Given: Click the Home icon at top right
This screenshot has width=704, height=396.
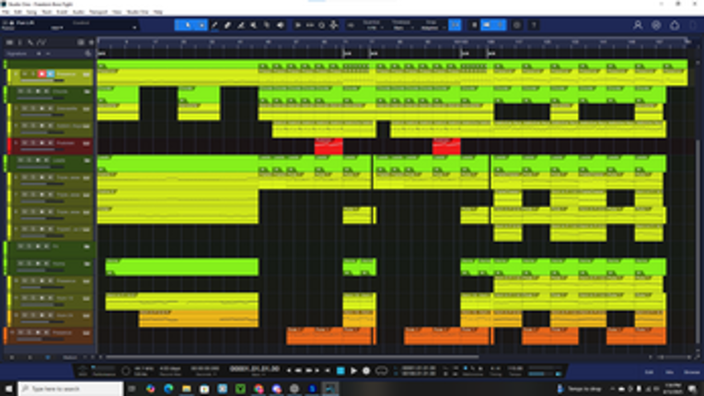Looking at the screenshot, I should click(675, 25).
